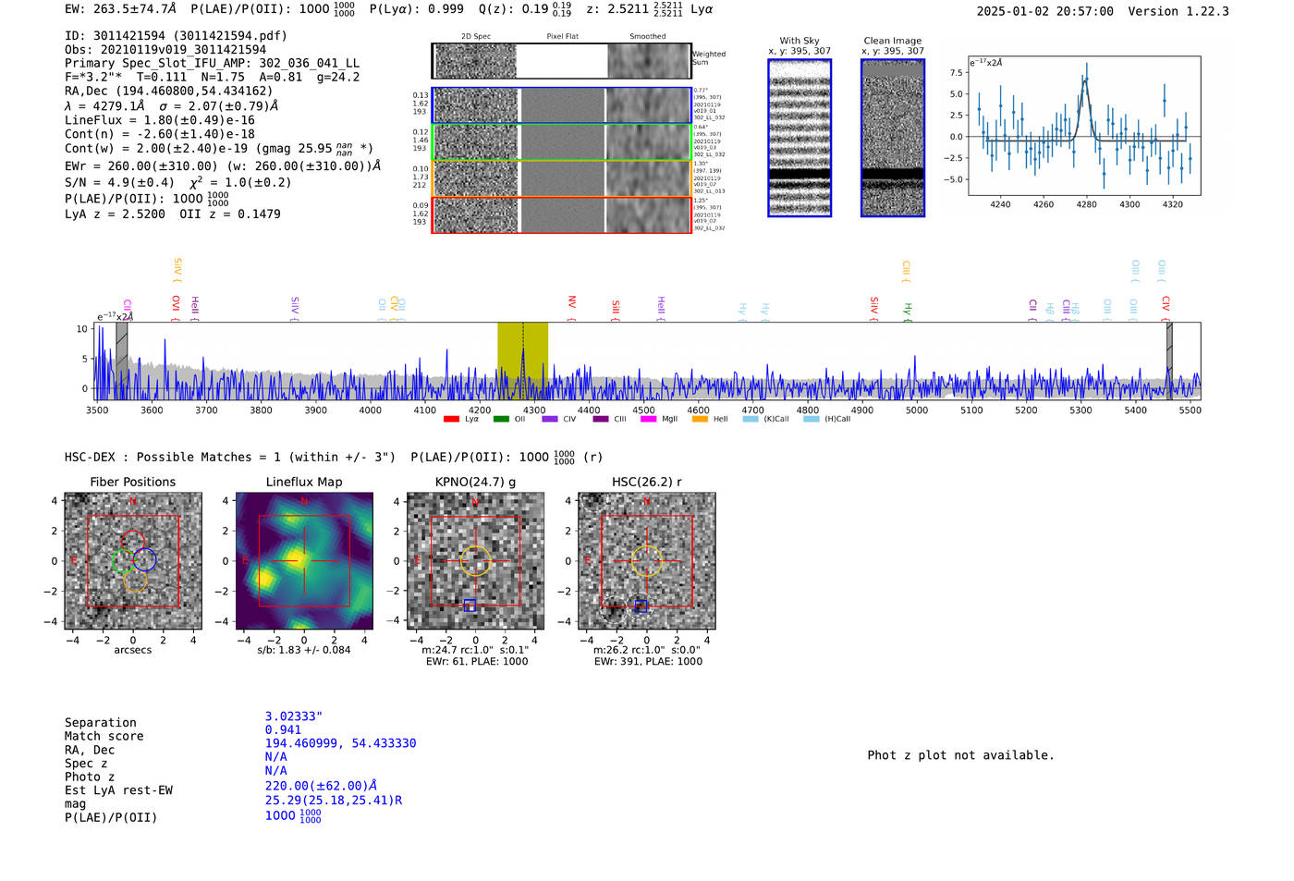Open the Lineflux Map image
Viewport: 1294px width, 881px height.
(x=304, y=561)
